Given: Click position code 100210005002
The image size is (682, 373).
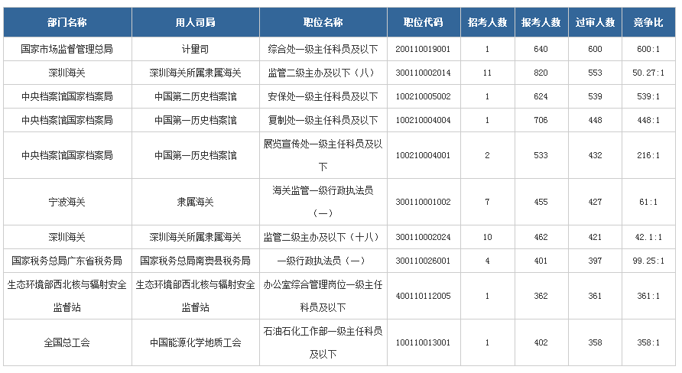Looking at the screenshot, I should pyautogui.click(x=424, y=96).
